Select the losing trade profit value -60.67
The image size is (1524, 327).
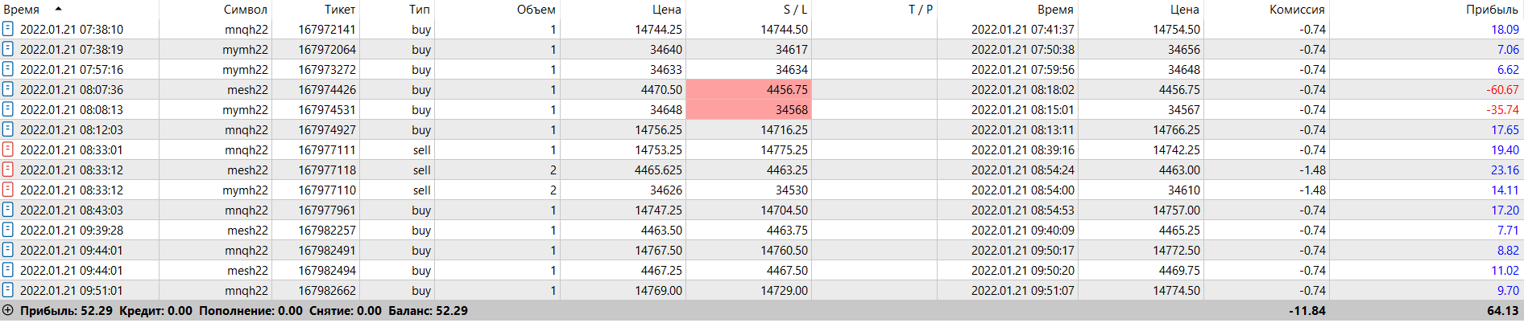[1502, 90]
